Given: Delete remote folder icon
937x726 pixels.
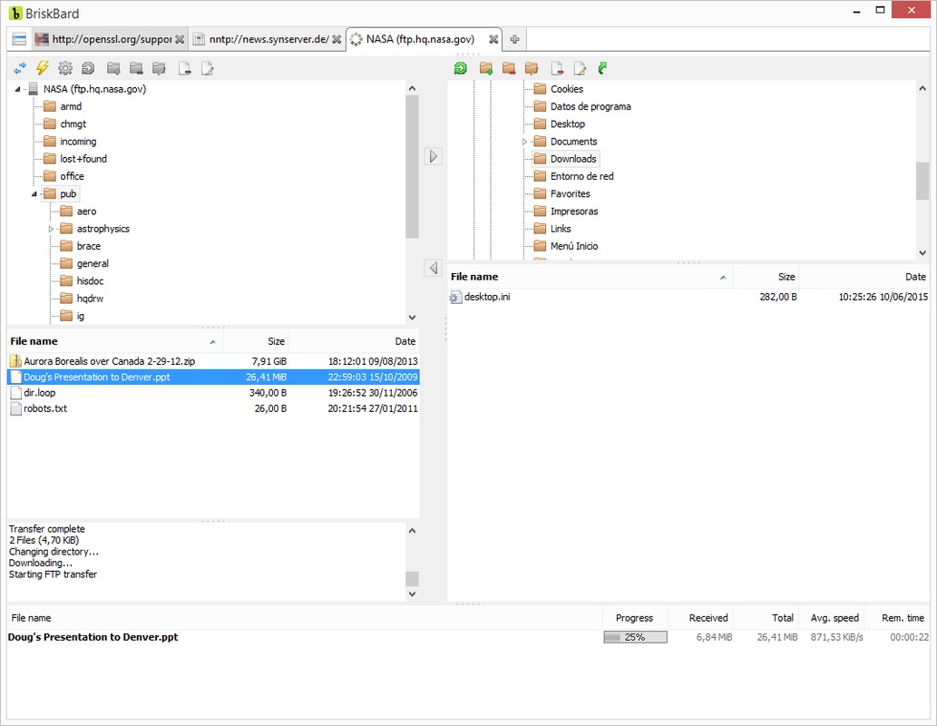Looking at the screenshot, I should (136, 68).
